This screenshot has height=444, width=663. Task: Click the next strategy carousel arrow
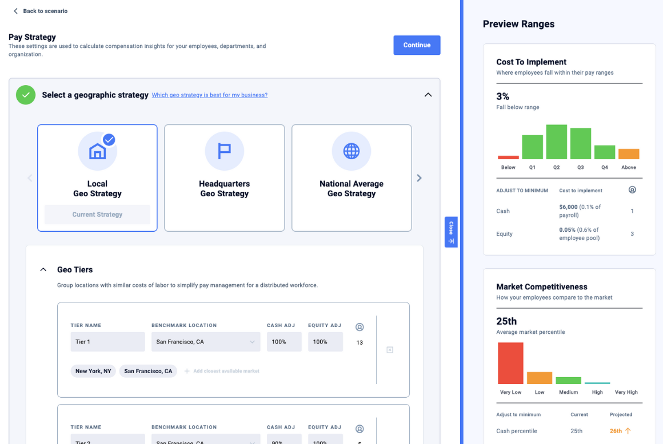pos(419,178)
